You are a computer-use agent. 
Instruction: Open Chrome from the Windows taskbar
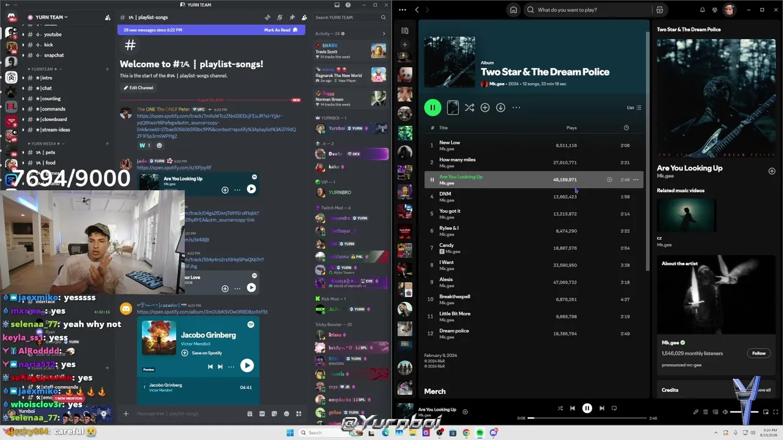(466, 433)
